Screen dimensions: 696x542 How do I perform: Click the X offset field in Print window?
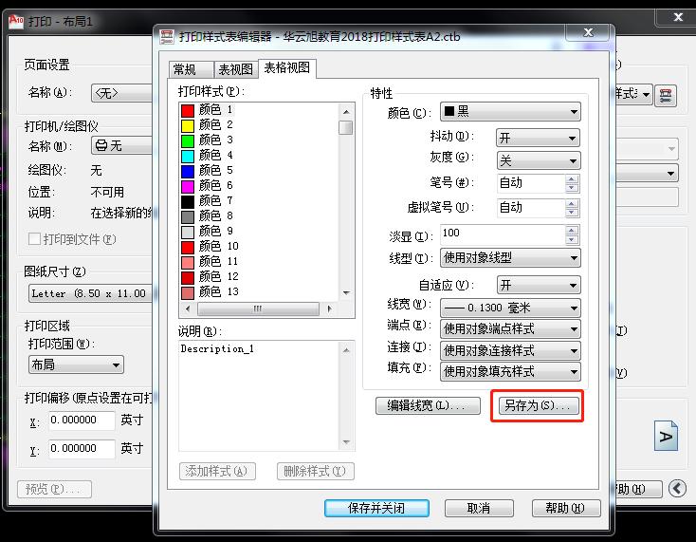pyautogui.click(x=82, y=420)
